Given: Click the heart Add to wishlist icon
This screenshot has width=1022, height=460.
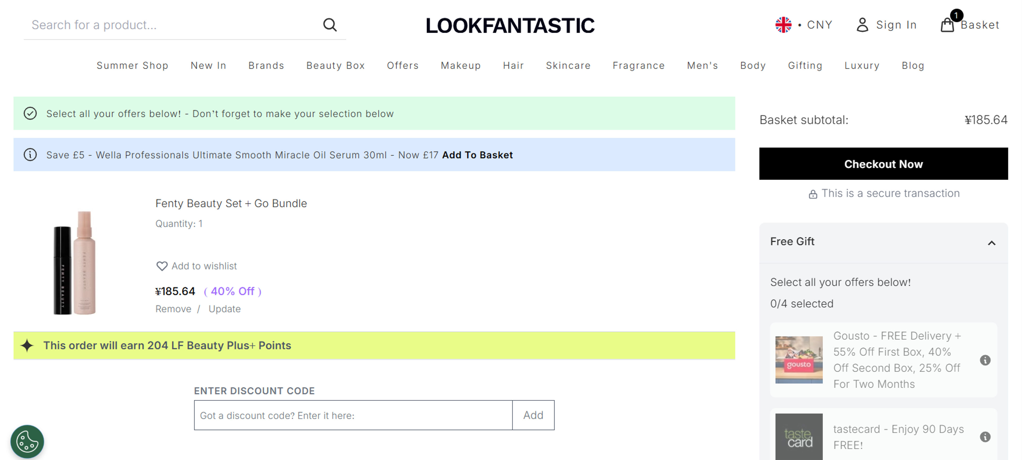Looking at the screenshot, I should point(162,266).
